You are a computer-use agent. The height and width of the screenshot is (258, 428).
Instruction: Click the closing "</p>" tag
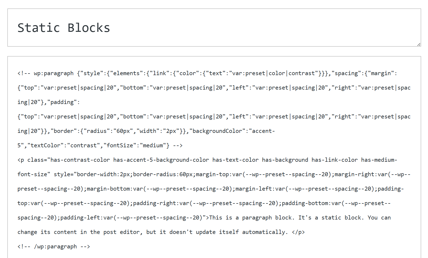[x=298, y=232]
